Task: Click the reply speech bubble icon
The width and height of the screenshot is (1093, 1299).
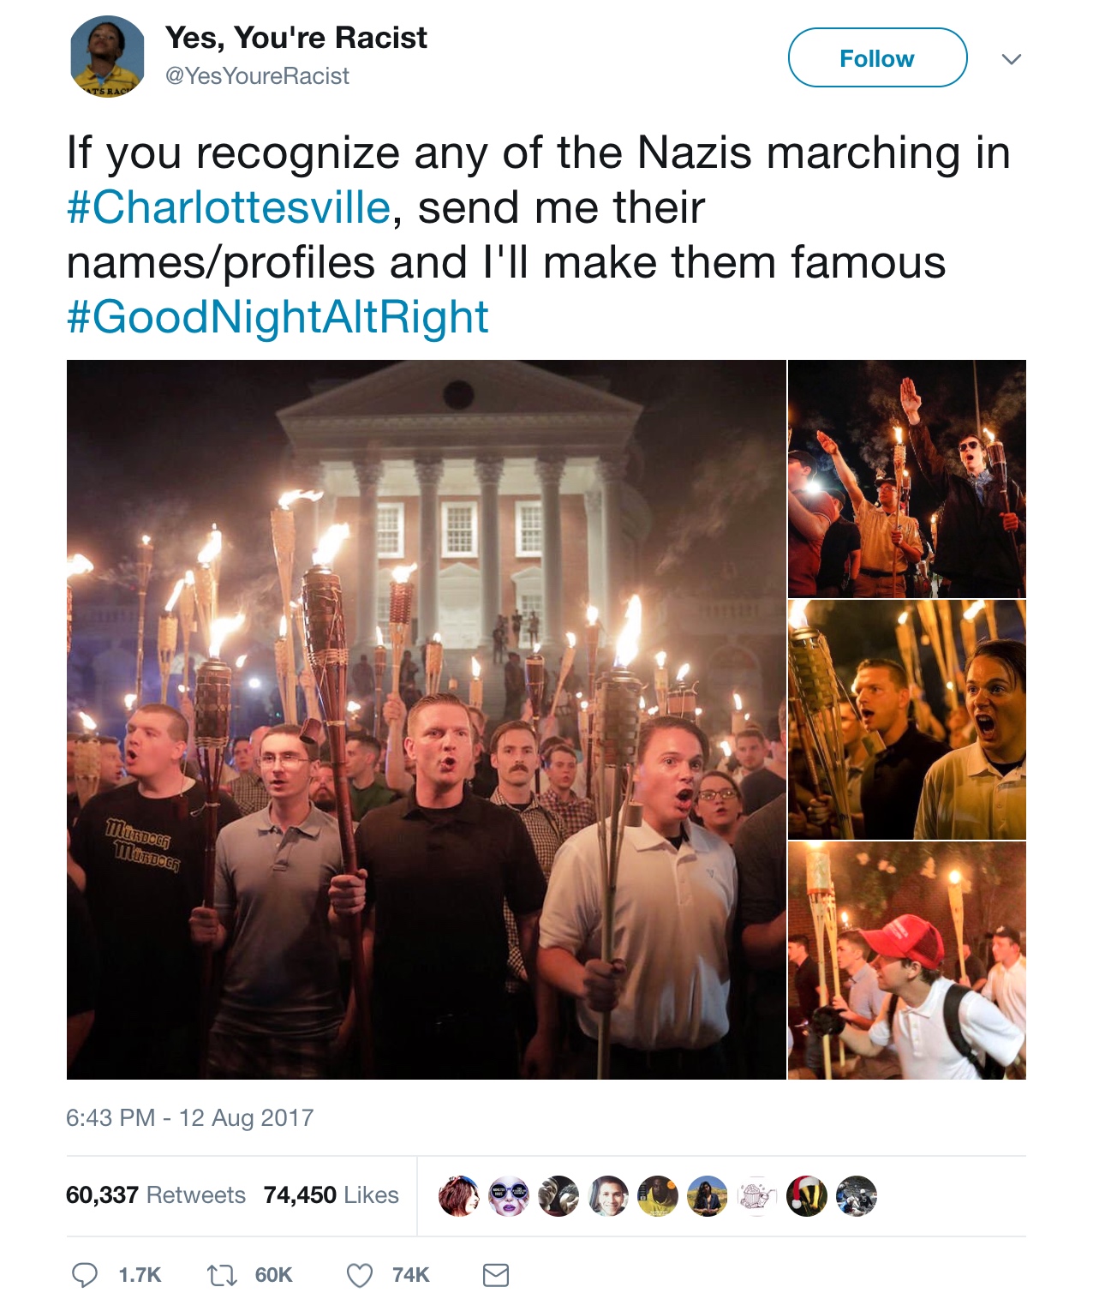Action: tap(84, 1275)
